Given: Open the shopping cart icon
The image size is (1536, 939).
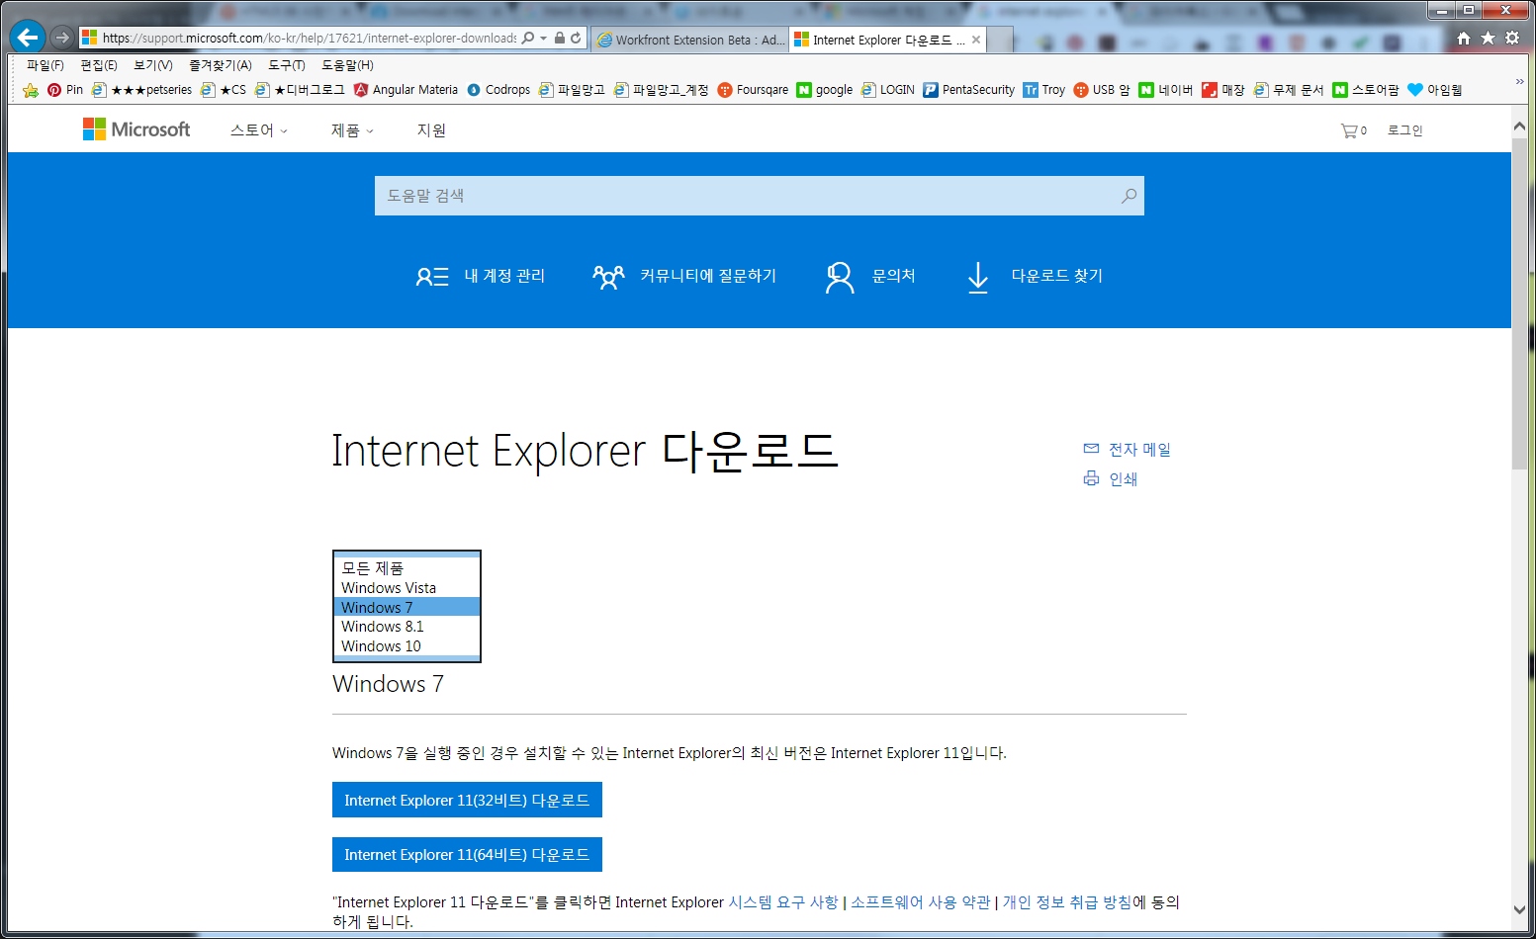Looking at the screenshot, I should (1353, 130).
